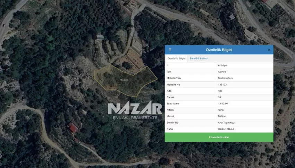Open the three-dot menu in panel header
The image size is (295, 168).
tap(170, 50)
